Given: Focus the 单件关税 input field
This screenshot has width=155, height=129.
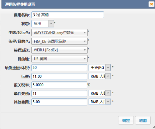Looking at the screenshot, I should tap(59, 93).
